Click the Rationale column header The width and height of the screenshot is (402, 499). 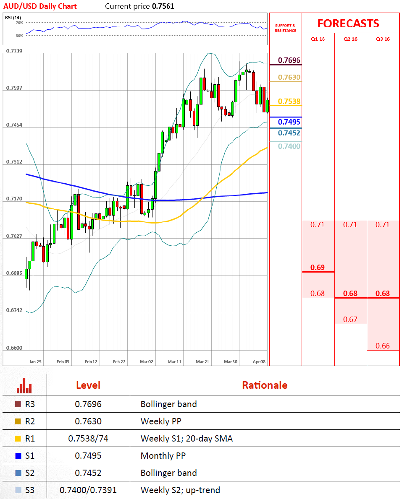click(264, 385)
